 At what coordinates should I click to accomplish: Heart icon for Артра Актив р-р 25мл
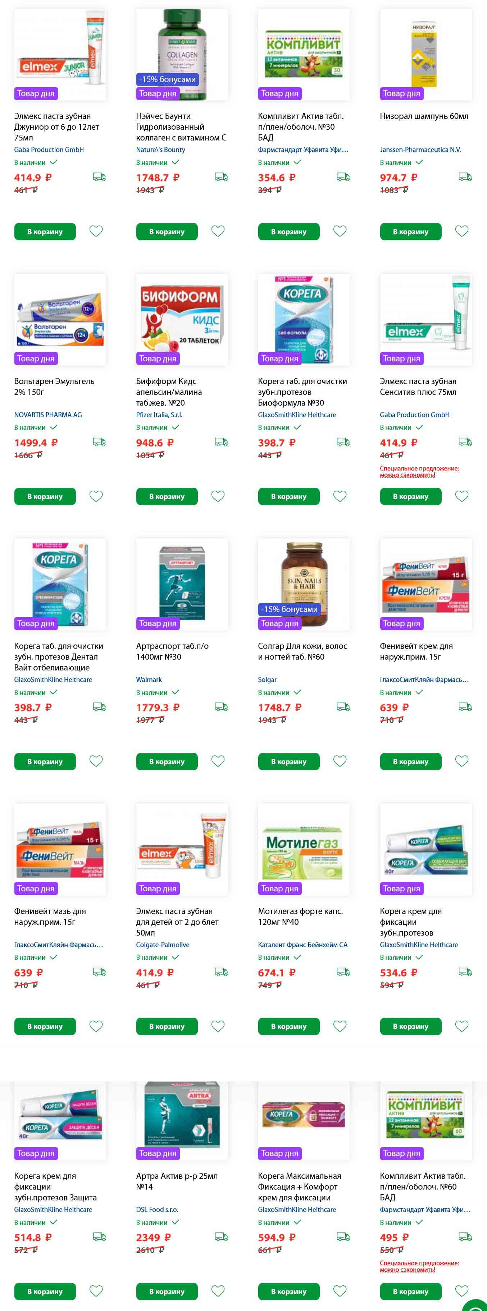pos(218,1290)
